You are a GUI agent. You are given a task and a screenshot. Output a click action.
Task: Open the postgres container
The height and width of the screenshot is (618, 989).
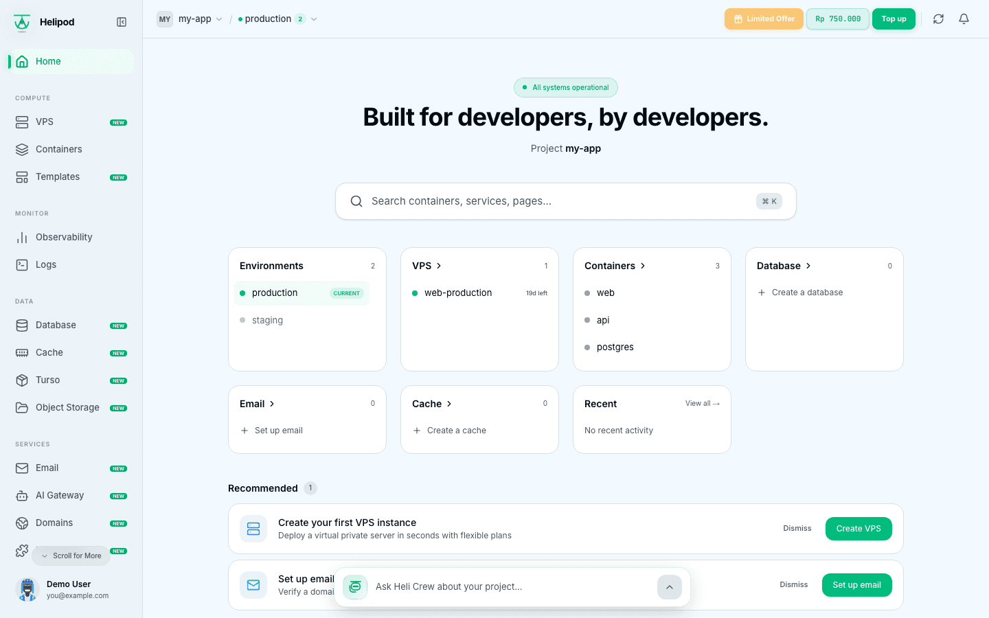click(x=652, y=347)
